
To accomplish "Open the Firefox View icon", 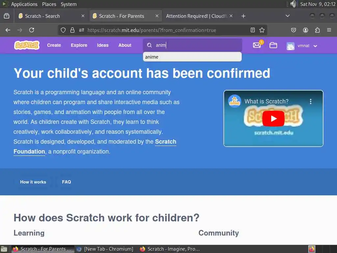I will click(x=7, y=16).
